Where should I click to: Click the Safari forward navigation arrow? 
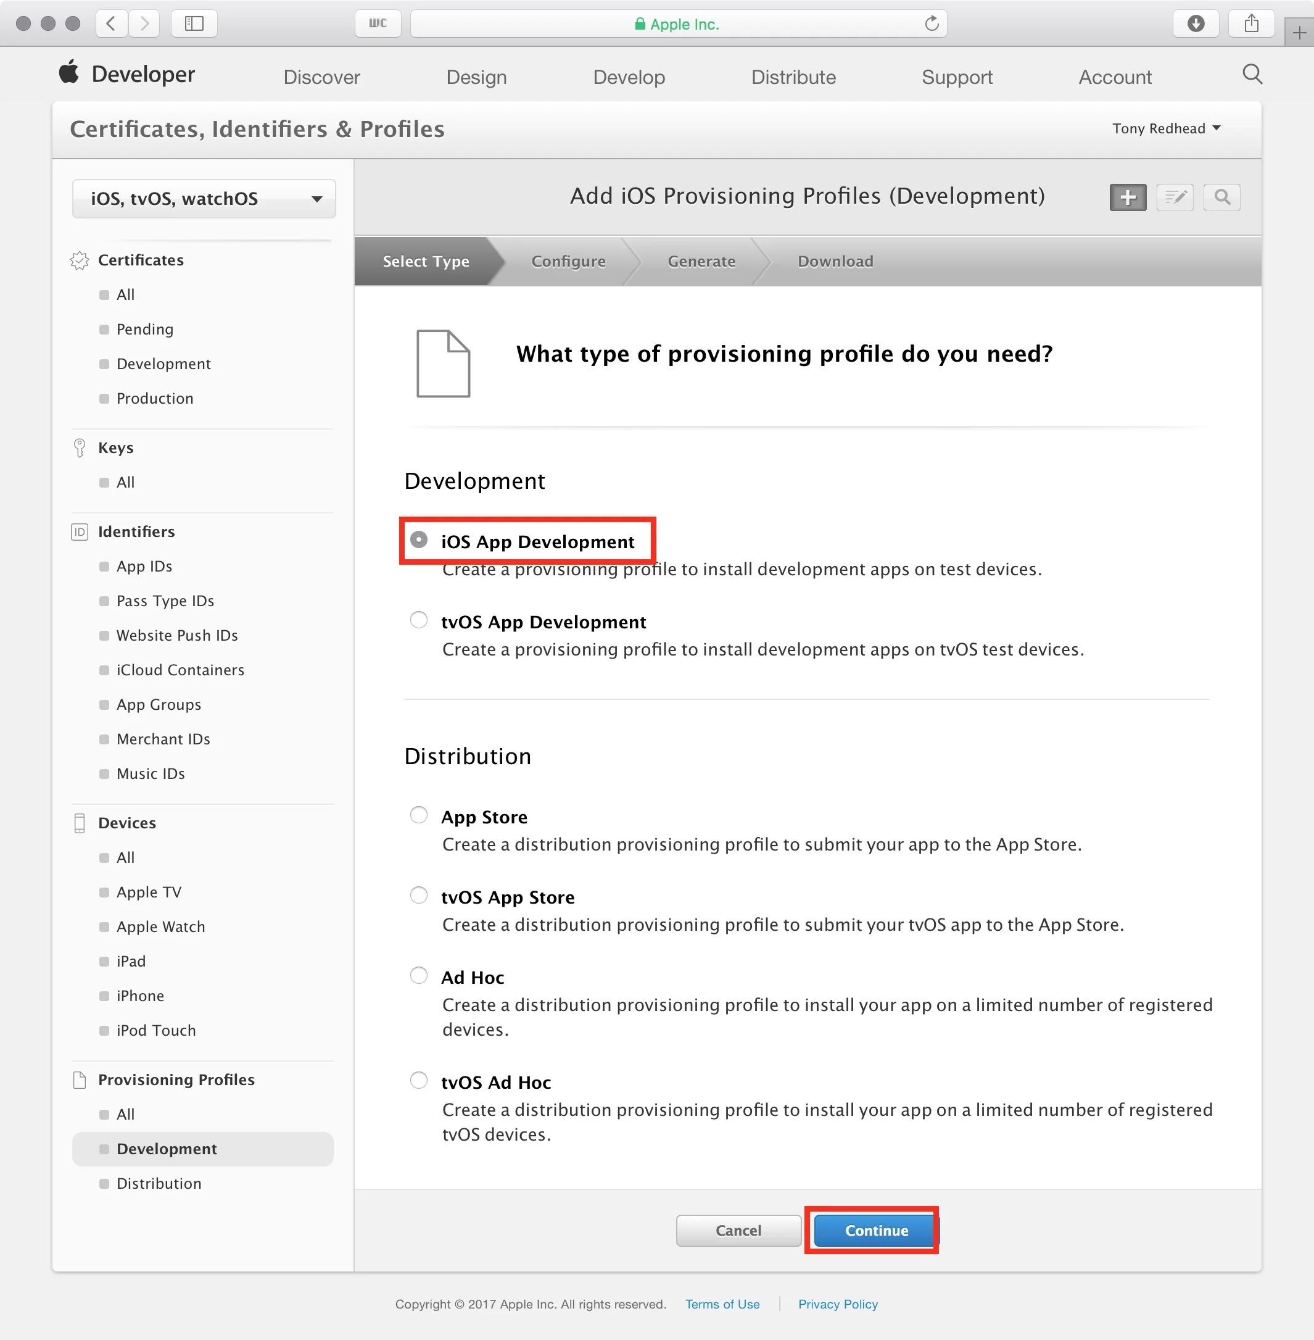point(144,23)
